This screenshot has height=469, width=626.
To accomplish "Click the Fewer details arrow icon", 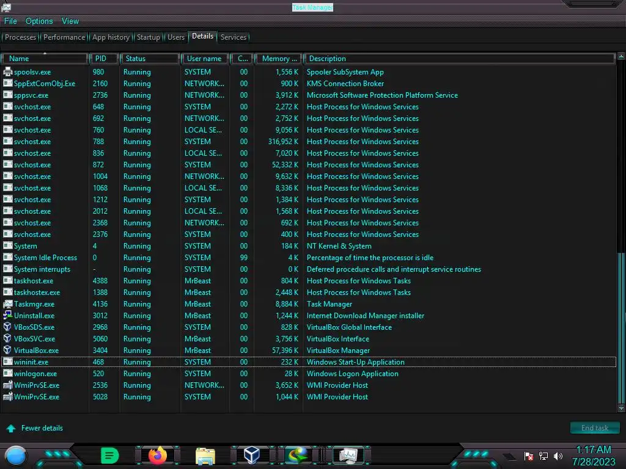I will pos(11,428).
